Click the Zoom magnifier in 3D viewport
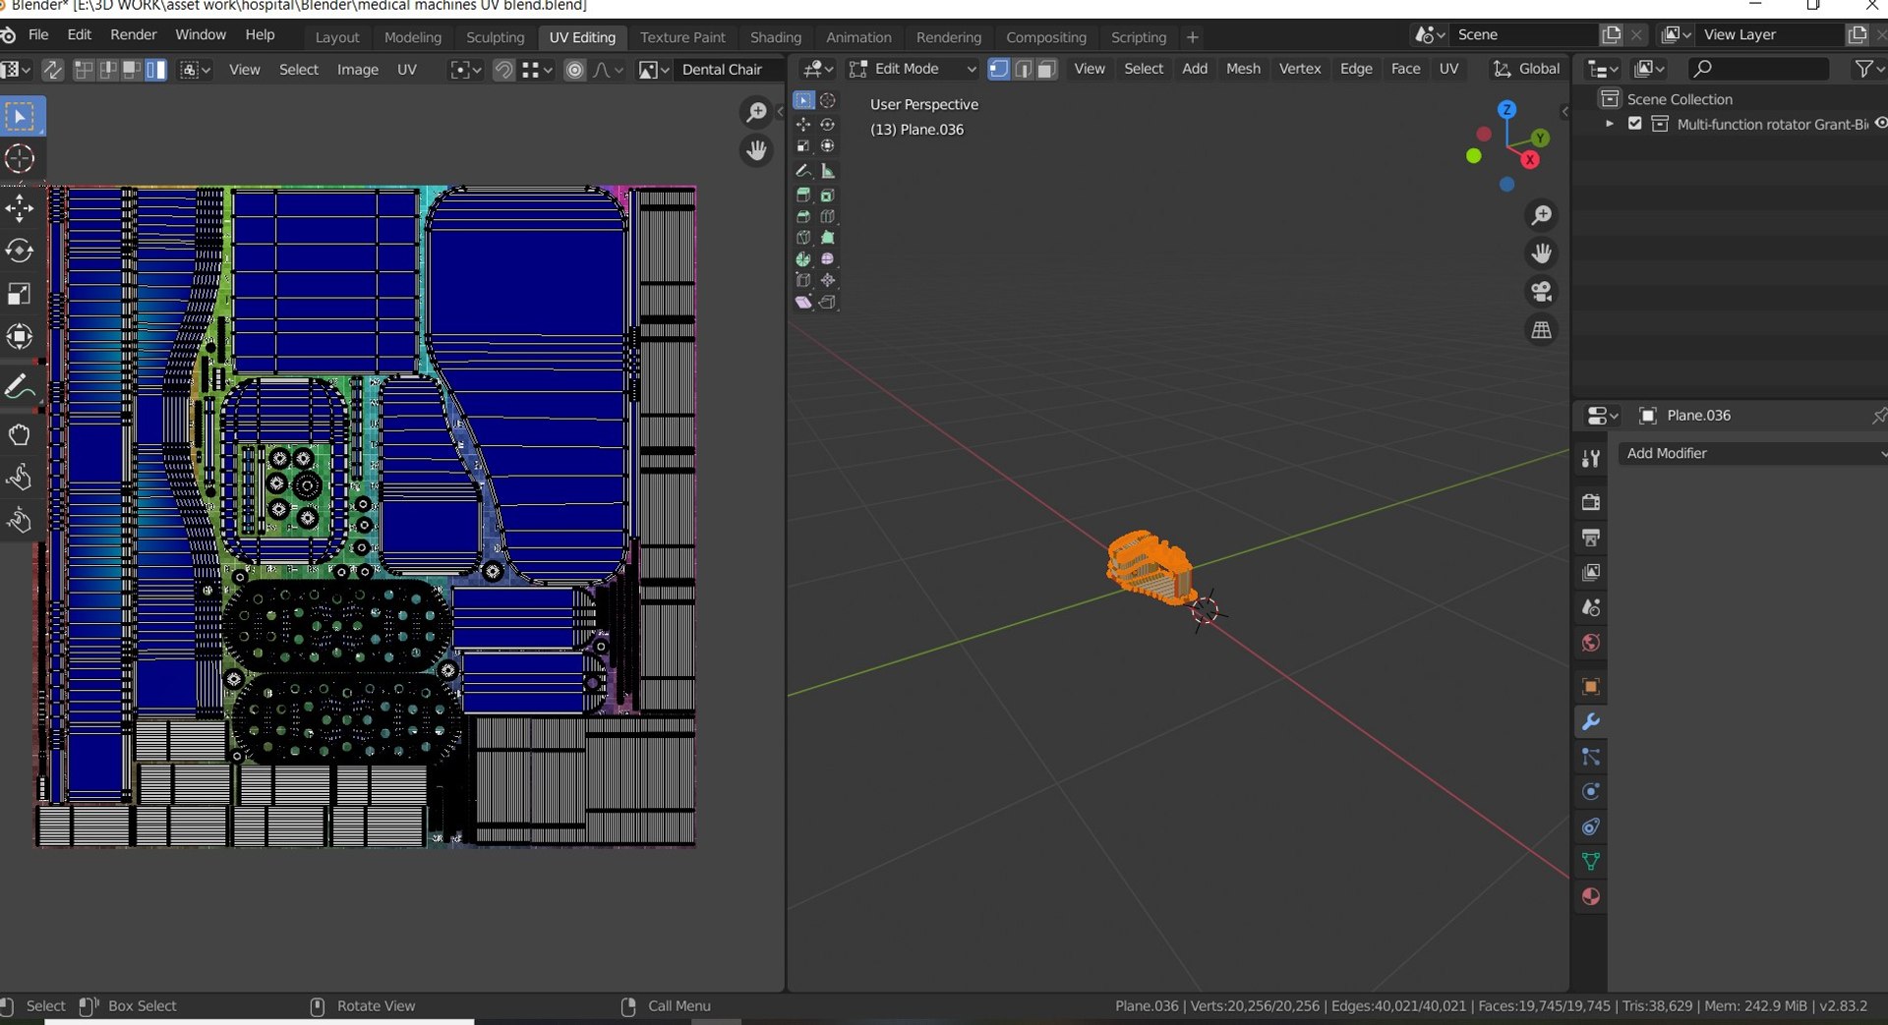 (1541, 215)
